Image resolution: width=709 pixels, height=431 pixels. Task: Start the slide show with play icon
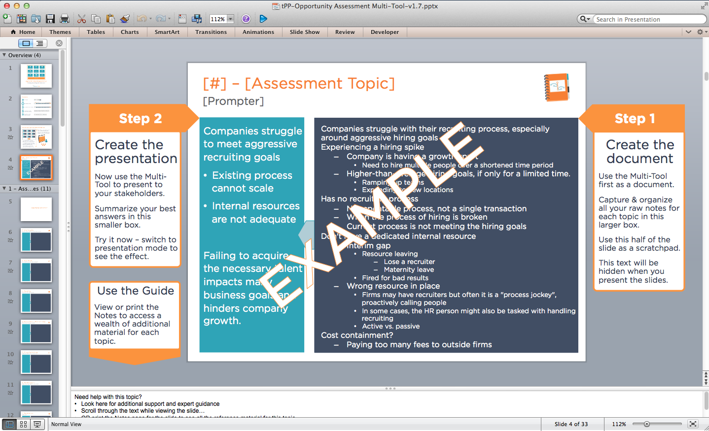click(263, 19)
